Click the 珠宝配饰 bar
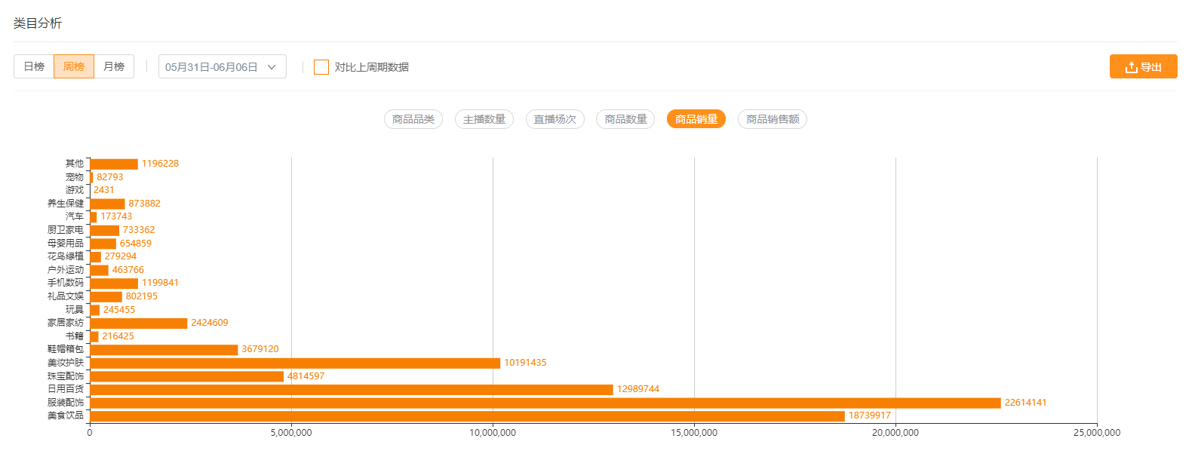1195x463 pixels. coord(186,376)
